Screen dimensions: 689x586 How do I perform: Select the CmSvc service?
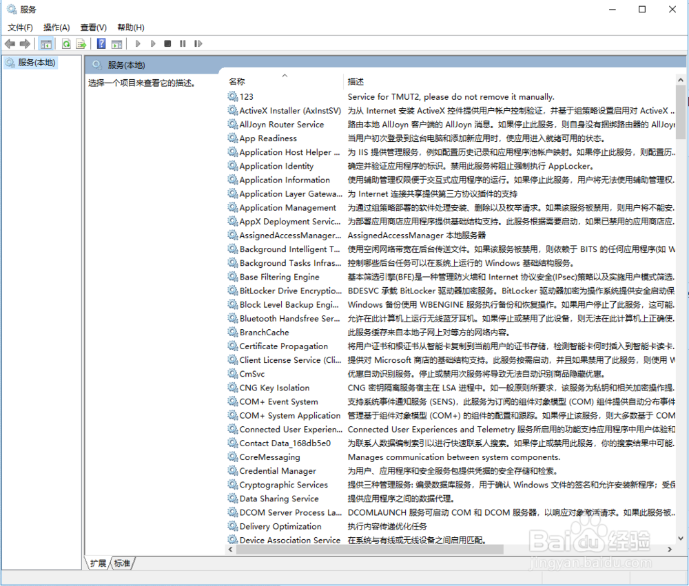pyautogui.click(x=451, y=374)
